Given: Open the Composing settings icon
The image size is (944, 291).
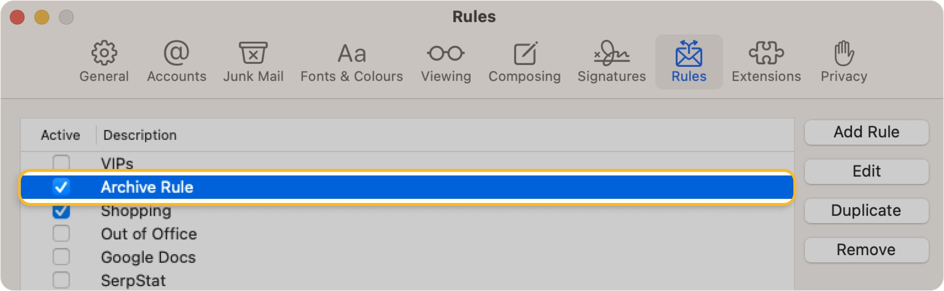Looking at the screenshot, I should (x=525, y=60).
